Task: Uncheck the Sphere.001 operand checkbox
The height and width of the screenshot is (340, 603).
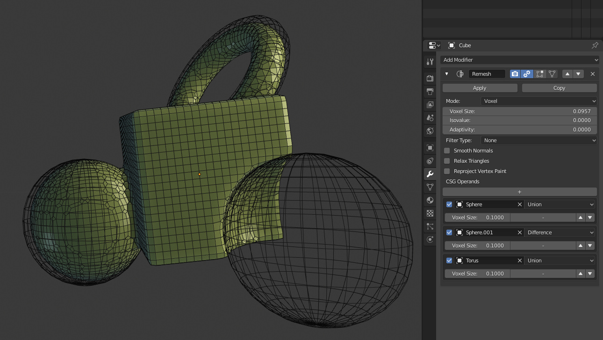Action: 449,232
